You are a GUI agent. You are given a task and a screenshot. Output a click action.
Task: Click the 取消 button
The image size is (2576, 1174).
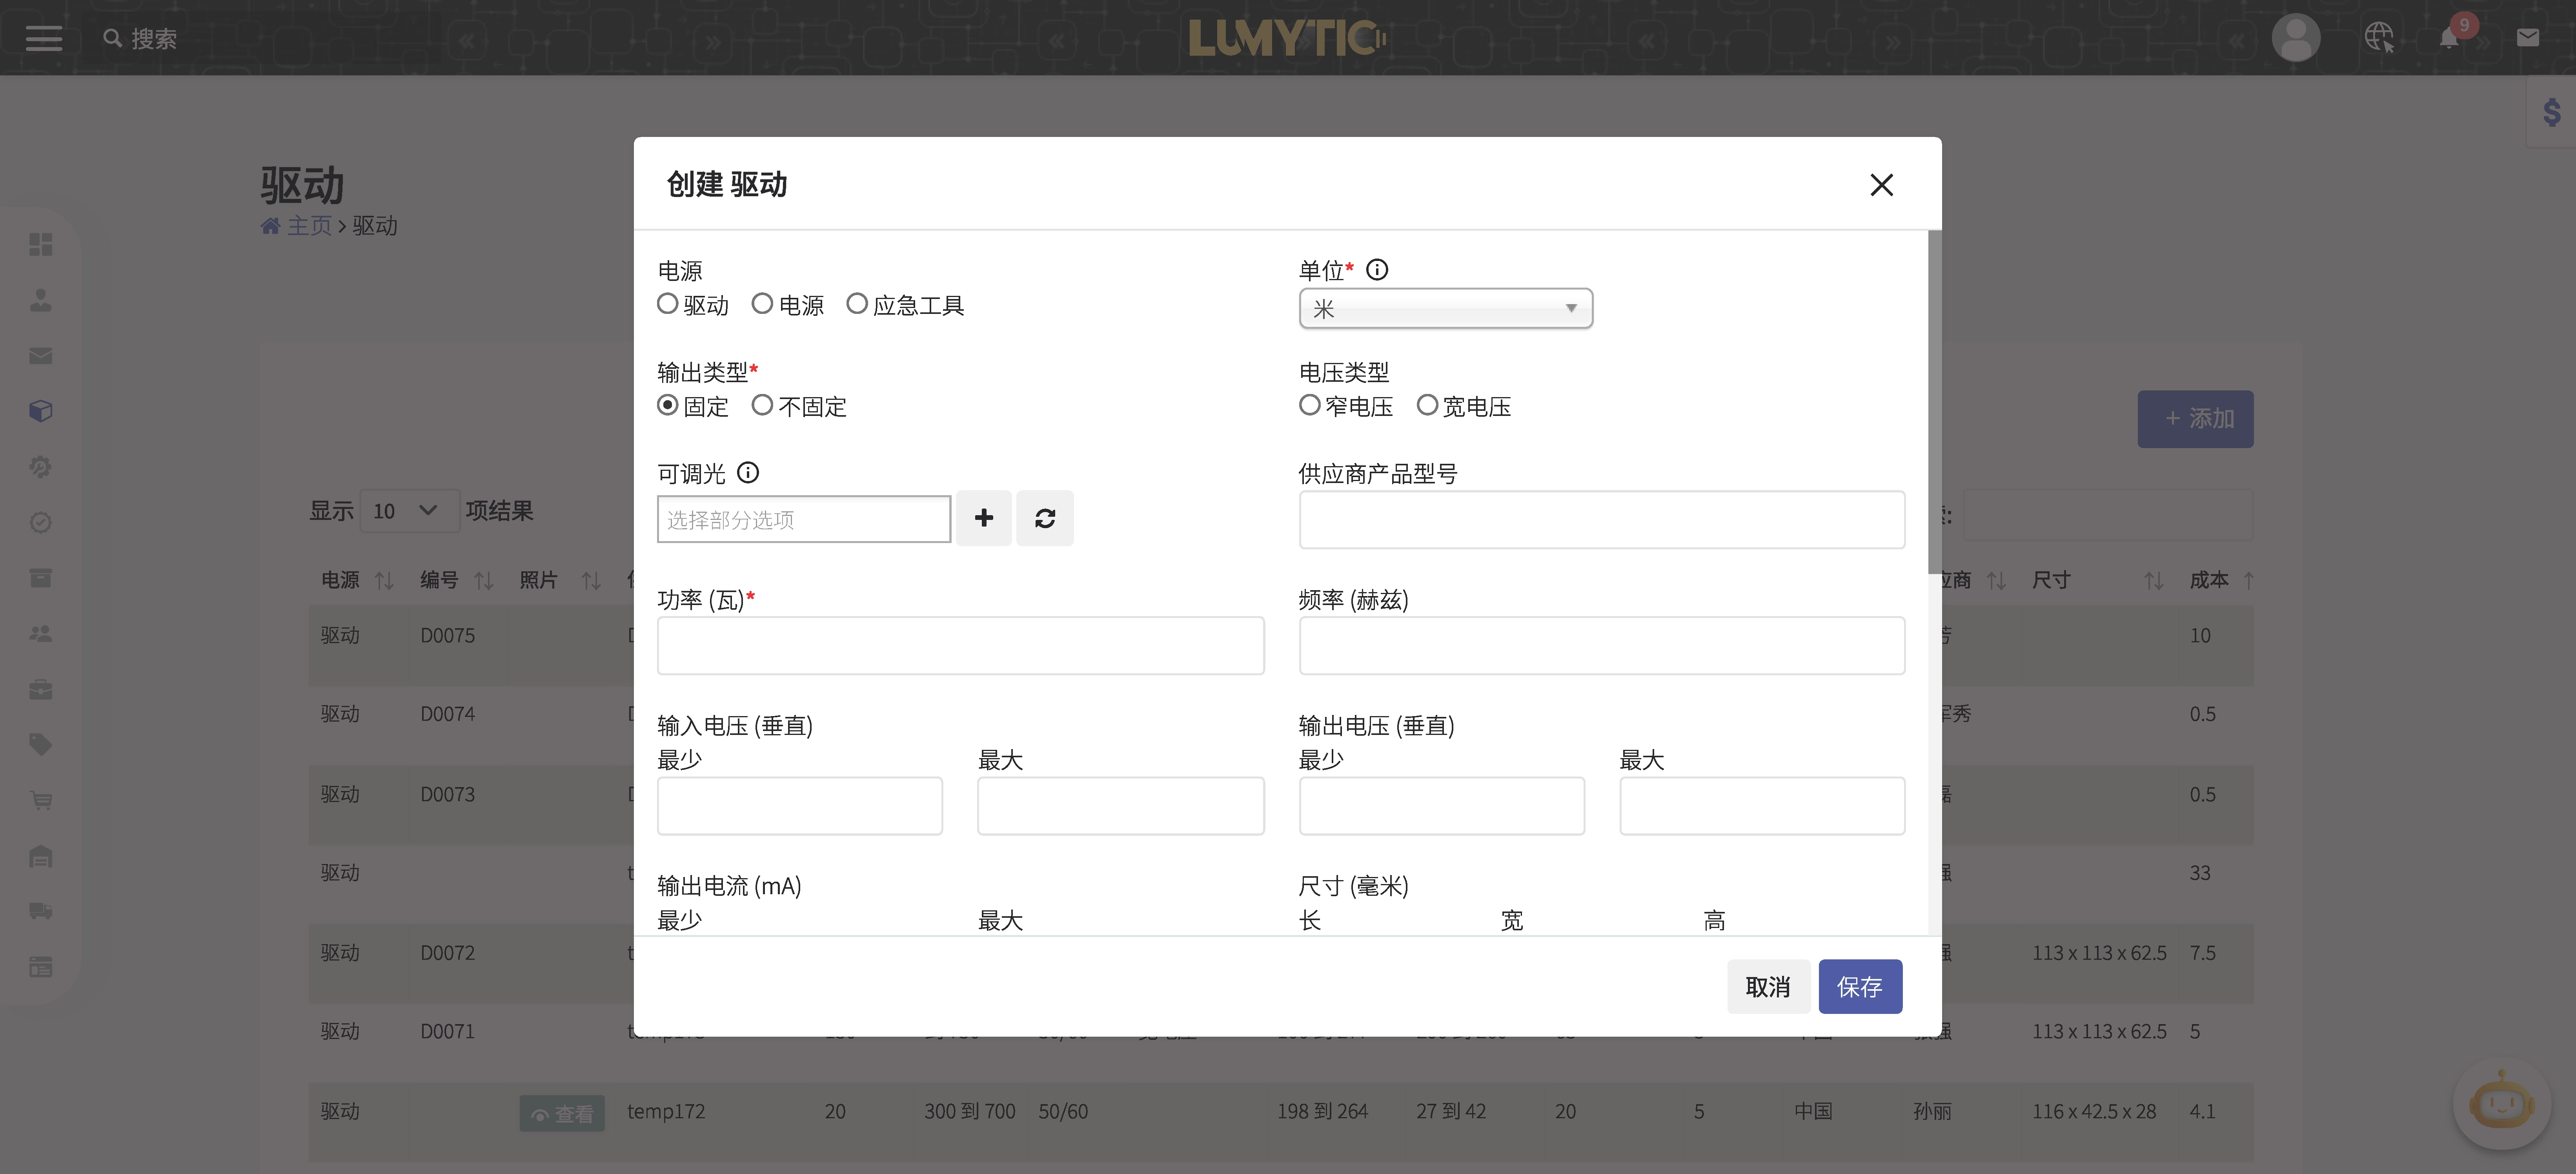coord(1767,987)
